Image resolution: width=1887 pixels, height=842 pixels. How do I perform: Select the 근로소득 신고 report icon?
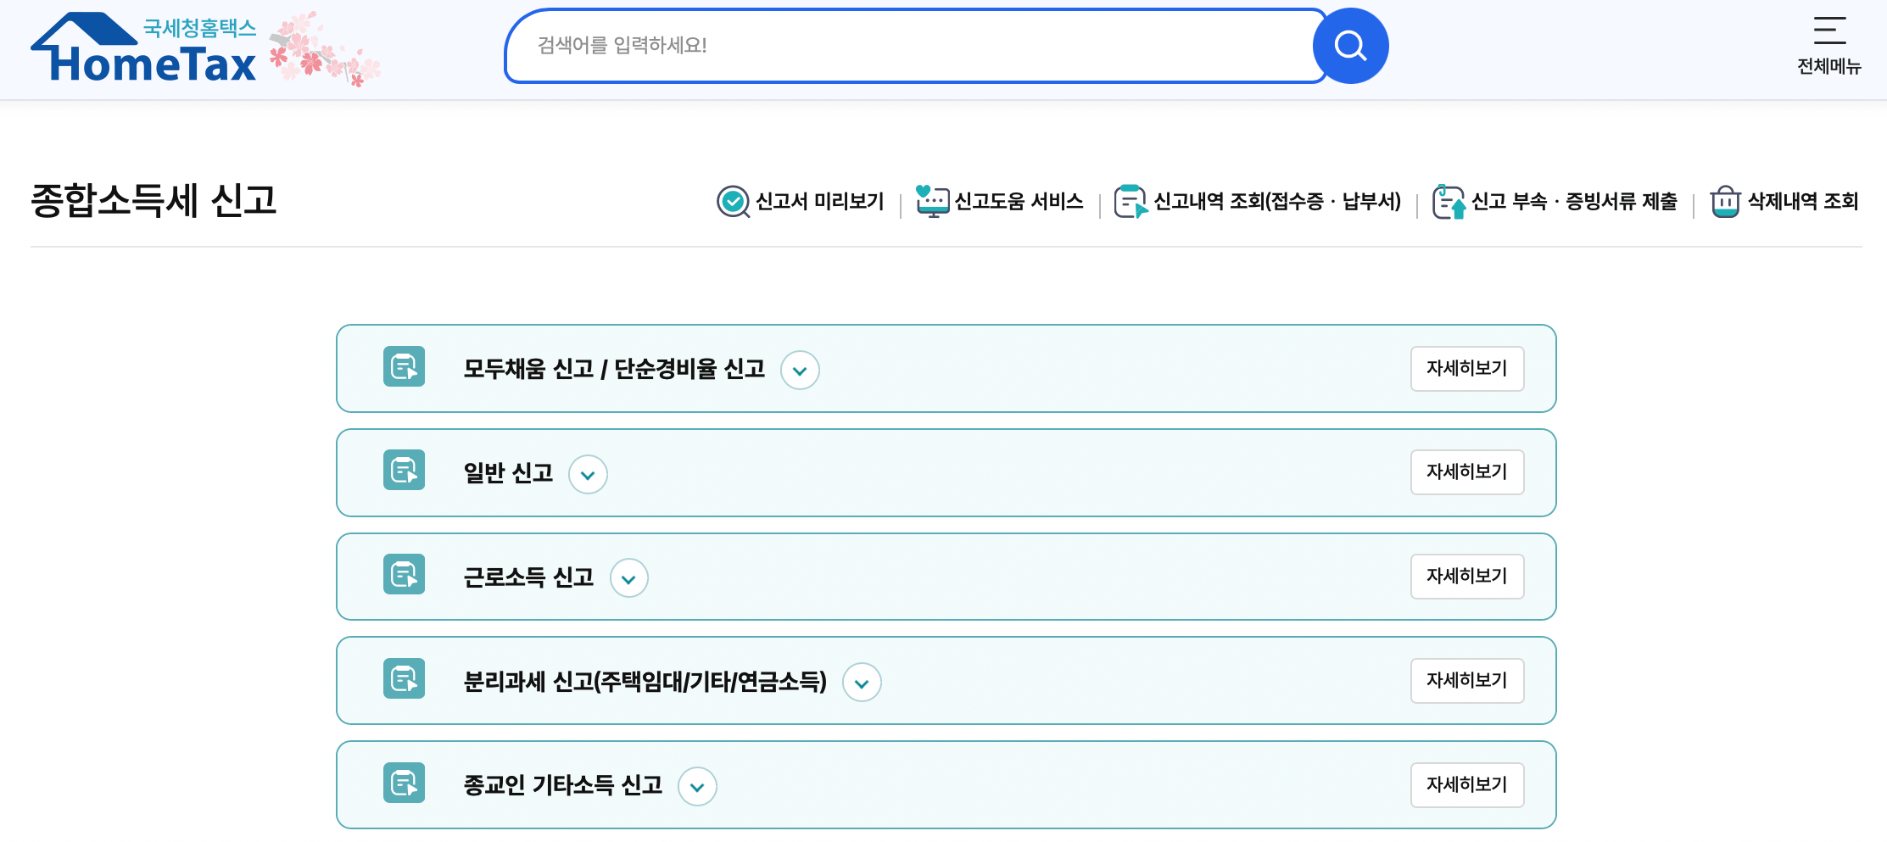404,575
